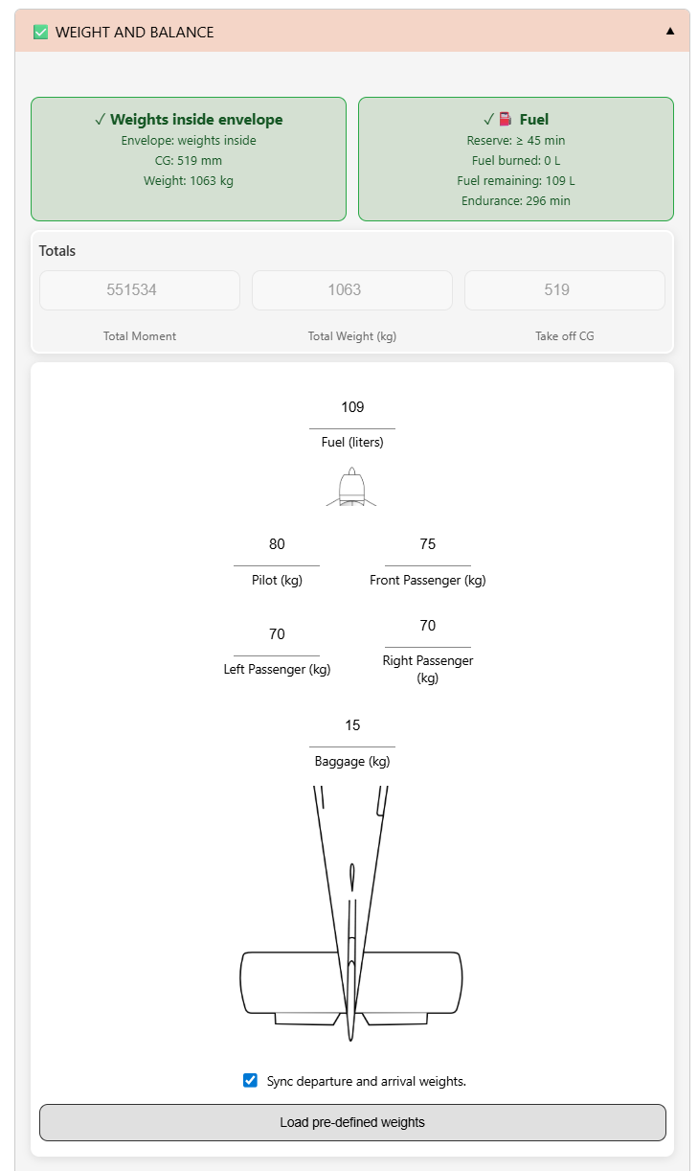Image resolution: width=698 pixels, height=1171 pixels.
Task: Toggle Sync departure and arrival weights checkbox
Action: click(251, 1080)
